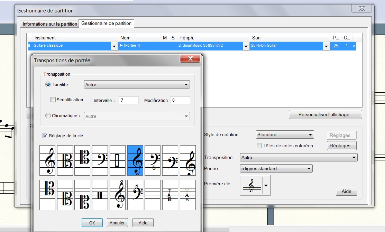
Task: Choose the bass clef with 8 above
Action: click(x=135, y=195)
